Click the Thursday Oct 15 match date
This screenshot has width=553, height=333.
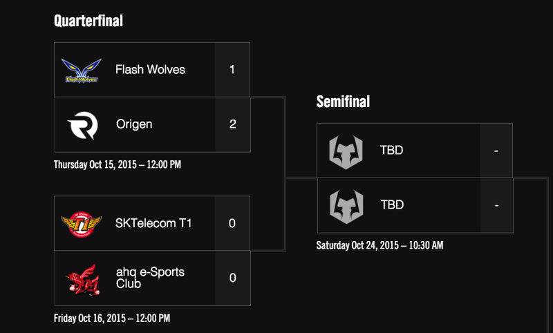point(118,164)
